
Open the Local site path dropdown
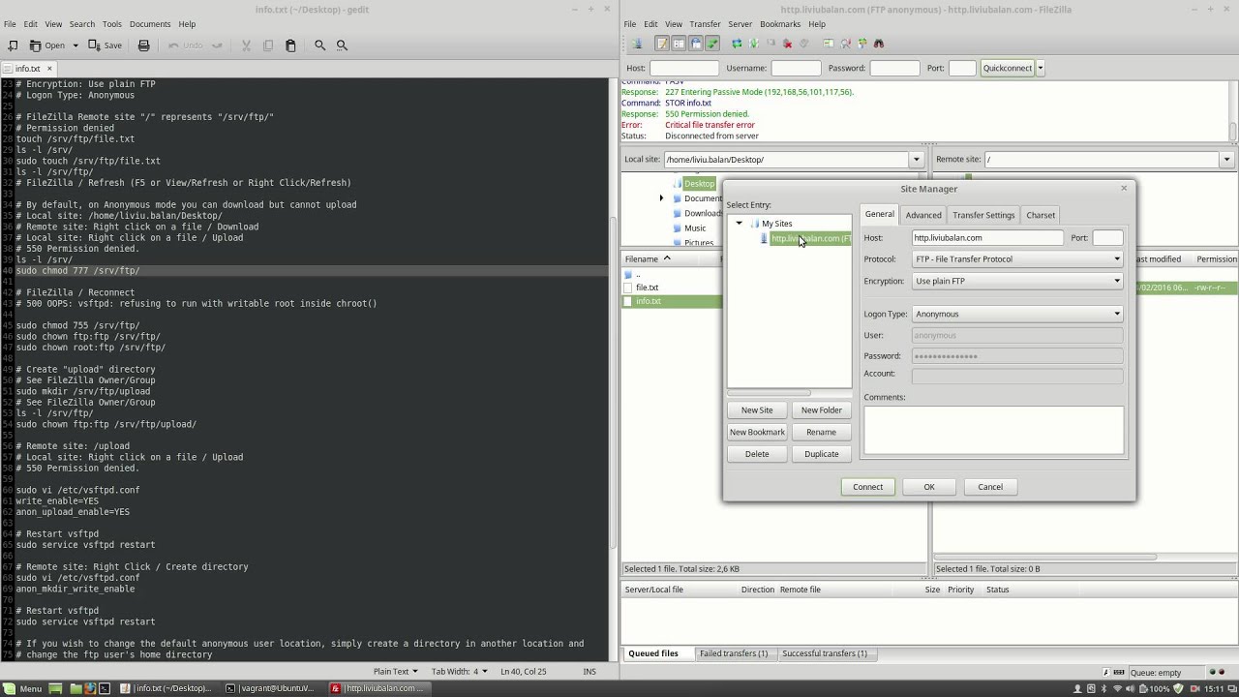tap(916, 160)
